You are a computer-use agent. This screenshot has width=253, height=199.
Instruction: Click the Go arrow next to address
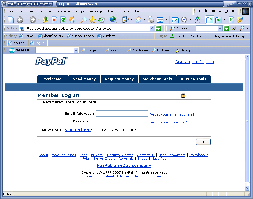click(x=158, y=29)
